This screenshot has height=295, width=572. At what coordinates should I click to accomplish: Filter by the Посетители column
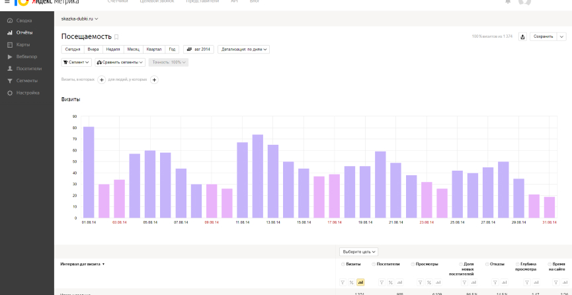pos(382,282)
